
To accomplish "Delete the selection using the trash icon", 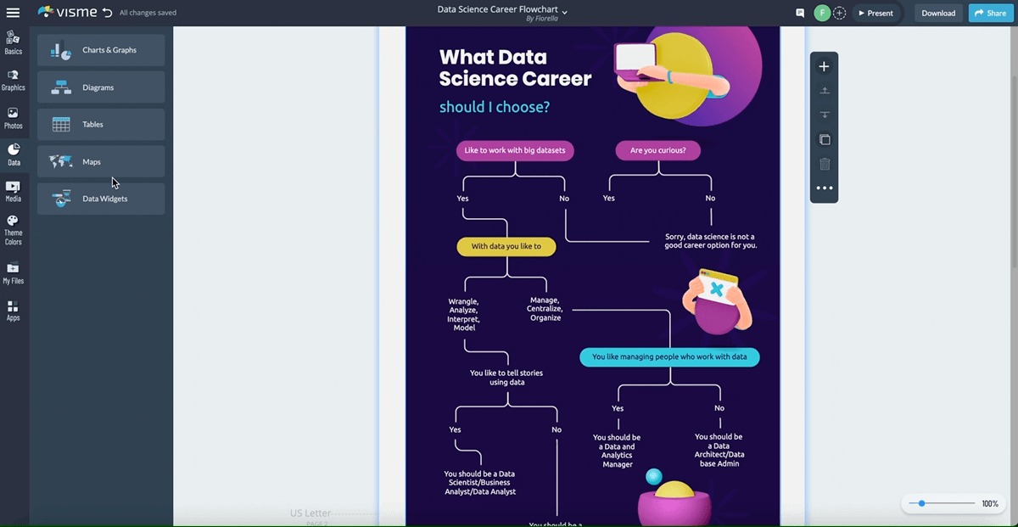I will click(x=824, y=164).
